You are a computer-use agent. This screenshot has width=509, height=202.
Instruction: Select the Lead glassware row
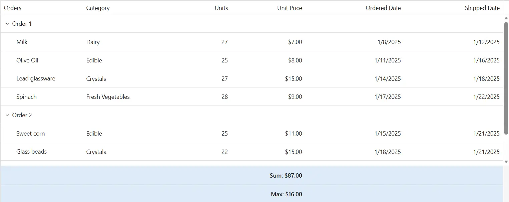[252, 78]
